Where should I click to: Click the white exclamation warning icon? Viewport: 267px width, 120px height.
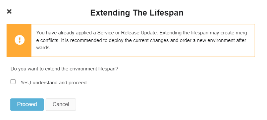(20, 40)
